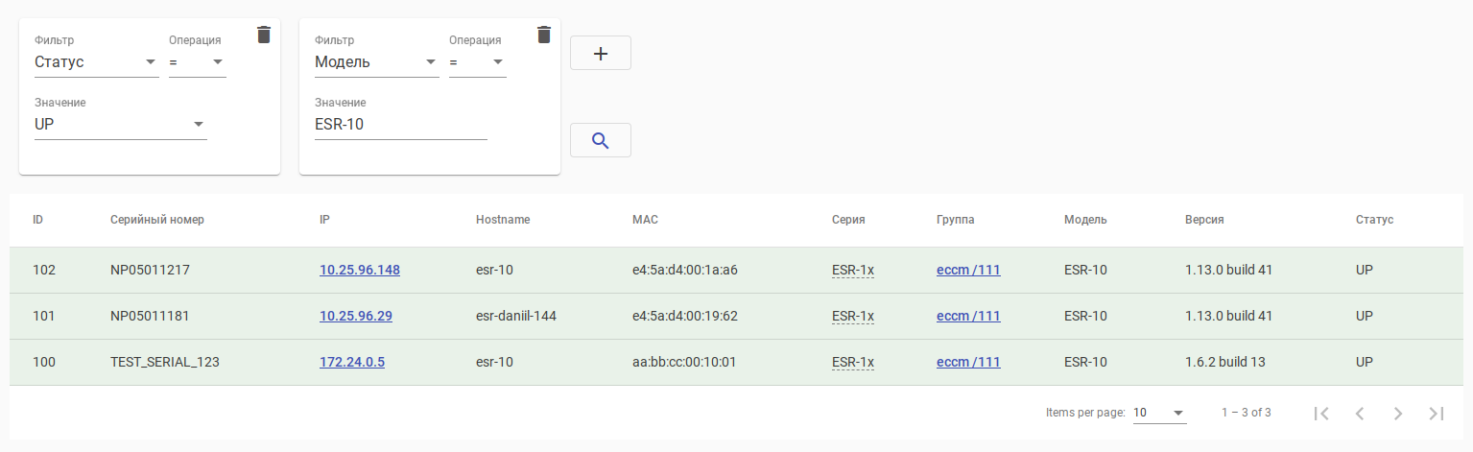Open IP link 172.24.0.5
The height and width of the screenshot is (452, 1473).
352,362
